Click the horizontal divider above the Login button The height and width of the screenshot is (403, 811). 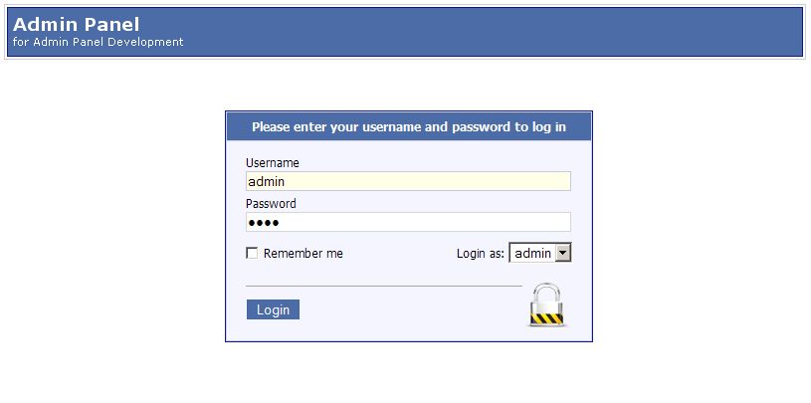click(383, 286)
